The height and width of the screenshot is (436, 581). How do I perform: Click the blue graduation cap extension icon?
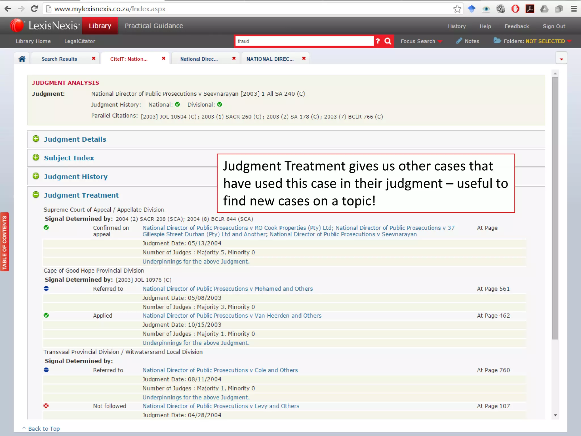pos(471,9)
